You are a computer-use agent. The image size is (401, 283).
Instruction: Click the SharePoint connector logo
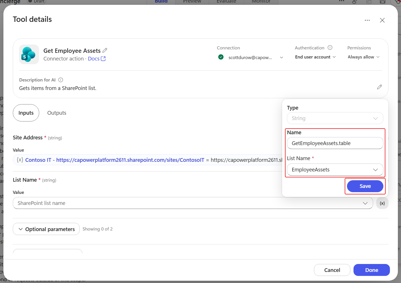pos(29,54)
